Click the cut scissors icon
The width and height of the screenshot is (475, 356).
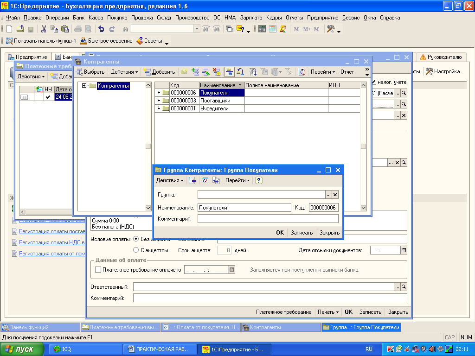[44, 29]
